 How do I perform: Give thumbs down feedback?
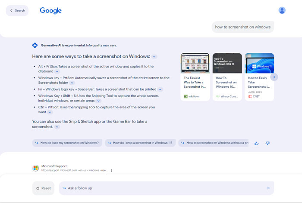tap(267, 143)
